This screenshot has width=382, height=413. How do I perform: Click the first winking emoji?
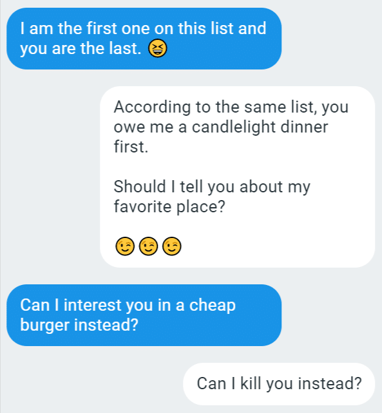pyautogui.click(x=125, y=246)
